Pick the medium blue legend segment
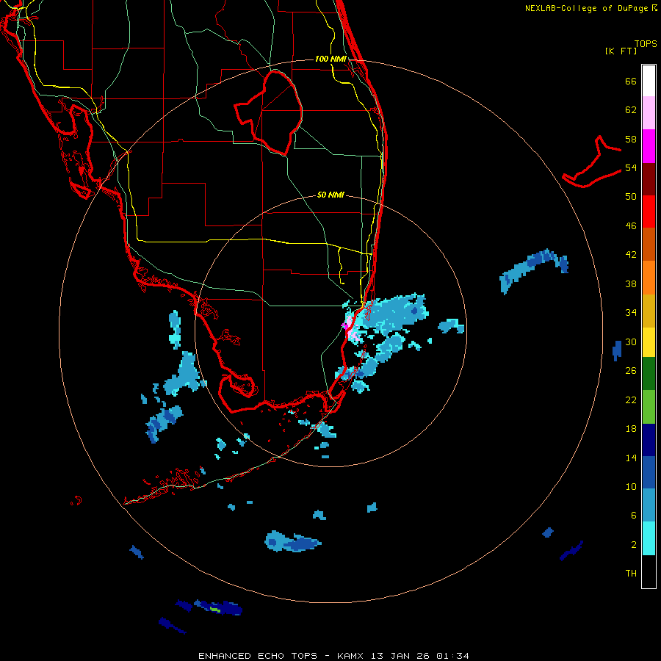 [x=649, y=472]
